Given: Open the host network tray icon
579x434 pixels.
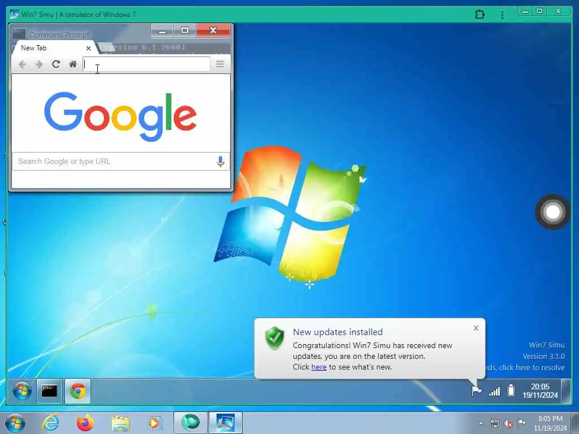Looking at the screenshot, I should [494, 424].
